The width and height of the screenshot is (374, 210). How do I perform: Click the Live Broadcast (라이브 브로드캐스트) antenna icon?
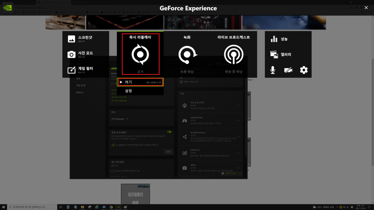(x=234, y=55)
